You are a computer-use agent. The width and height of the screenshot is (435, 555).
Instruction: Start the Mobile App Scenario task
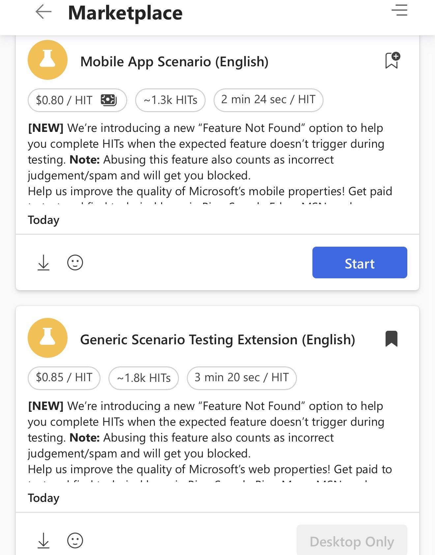pos(360,262)
